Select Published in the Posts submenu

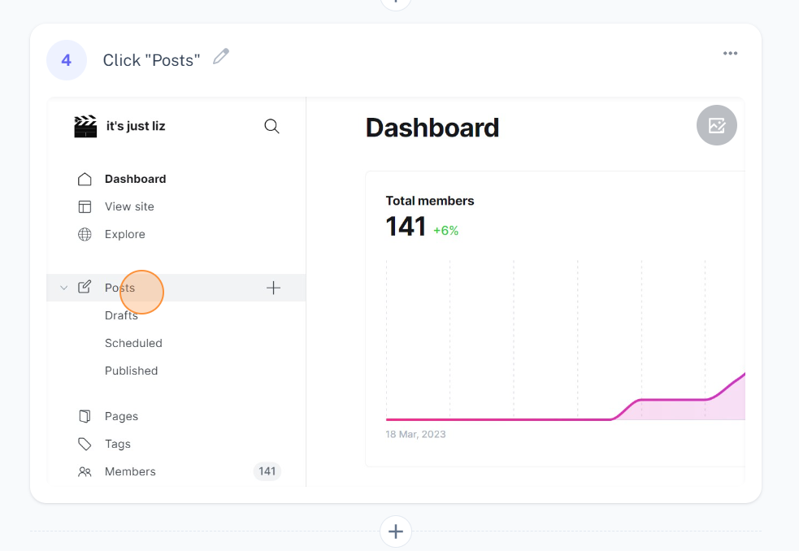(132, 371)
